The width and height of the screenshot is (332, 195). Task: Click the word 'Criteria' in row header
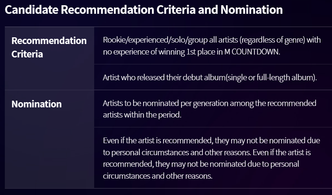point(27,54)
